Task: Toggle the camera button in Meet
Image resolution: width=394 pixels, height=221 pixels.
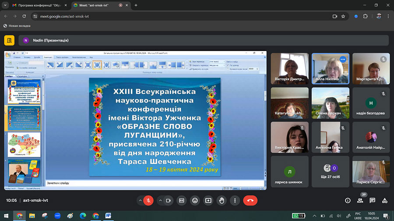Action: point(168,200)
